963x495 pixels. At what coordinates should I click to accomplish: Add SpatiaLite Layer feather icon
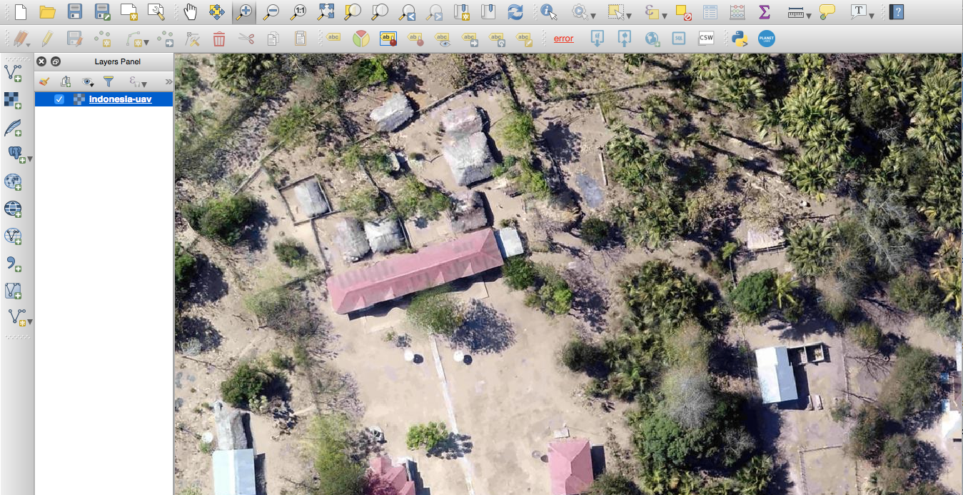pos(13,128)
